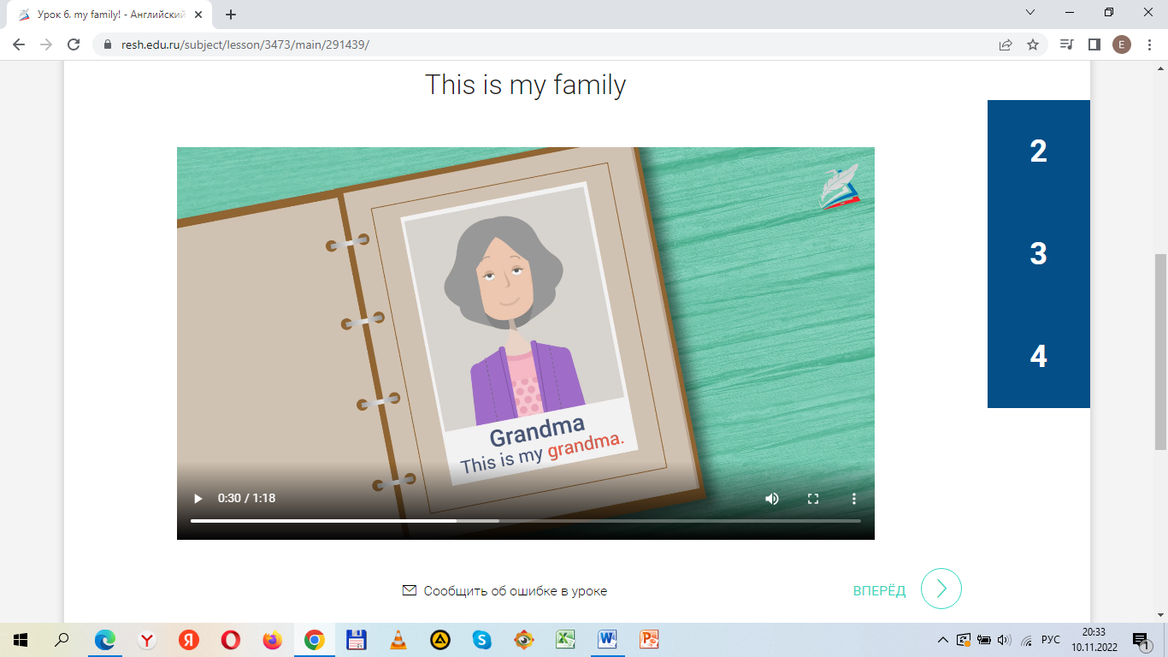Image resolution: width=1168 pixels, height=657 pixels.
Task: Launch VLC media player from taskbar
Action: click(x=398, y=640)
